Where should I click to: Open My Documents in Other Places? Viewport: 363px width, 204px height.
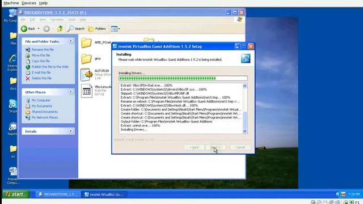coord(41,106)
